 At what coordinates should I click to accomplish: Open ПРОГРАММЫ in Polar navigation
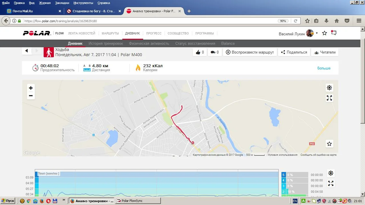click(204, 33)
